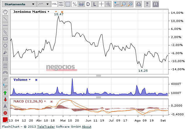This screenshot has height=130, width=187.
Task: Select the vertical lines grid tool
Action: (x=5, y=59)
